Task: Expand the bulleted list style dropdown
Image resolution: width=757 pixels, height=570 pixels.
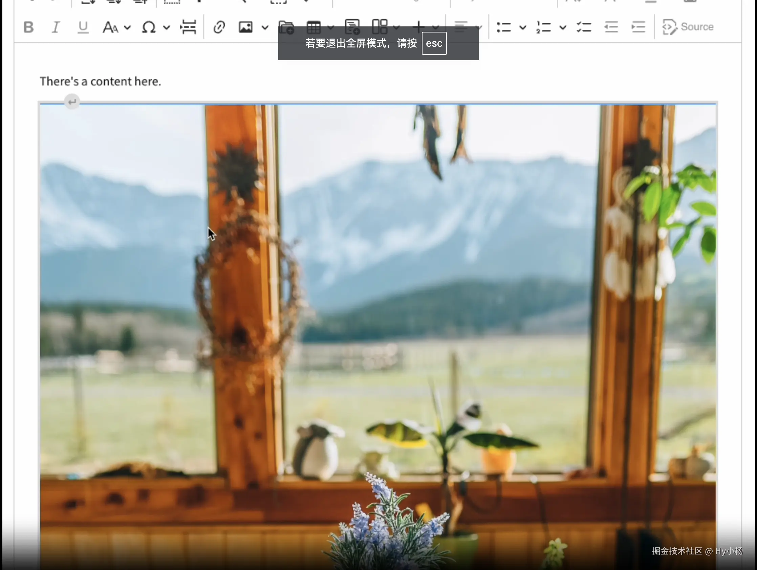Action: coord(523,27)
